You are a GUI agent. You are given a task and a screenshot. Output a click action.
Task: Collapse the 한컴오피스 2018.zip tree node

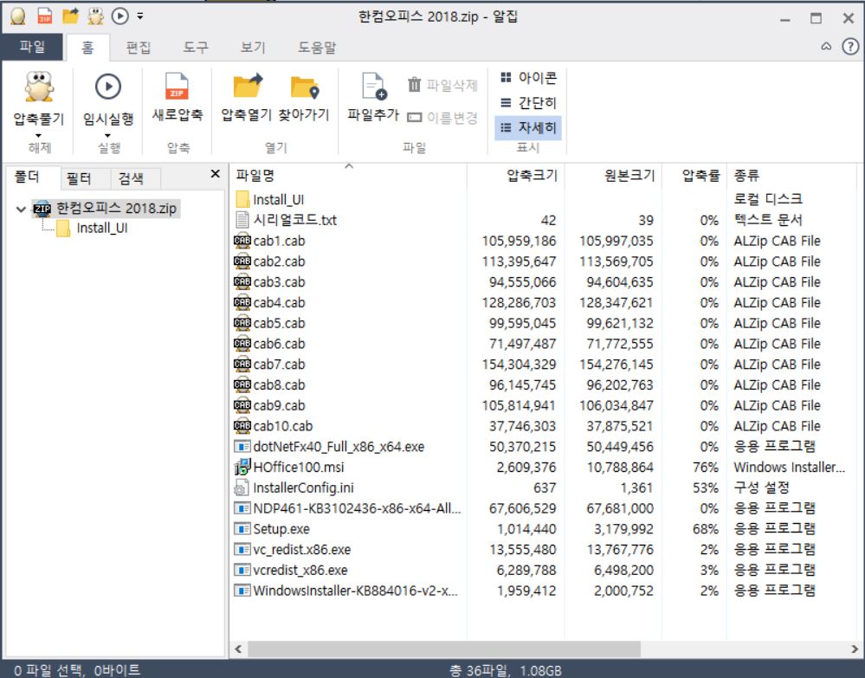pos(21,209)
